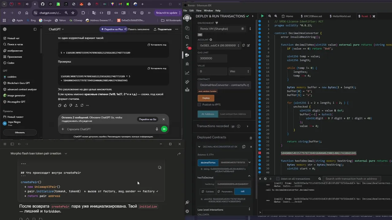Toggle ChatGPT sidebar panel icon
This screenshot has height=220, width=392.
[35, 29]
